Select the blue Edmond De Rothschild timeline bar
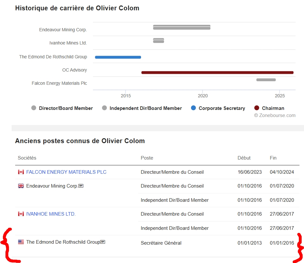The width and height of the screenshot is (304, 263). tap(118, 57)
